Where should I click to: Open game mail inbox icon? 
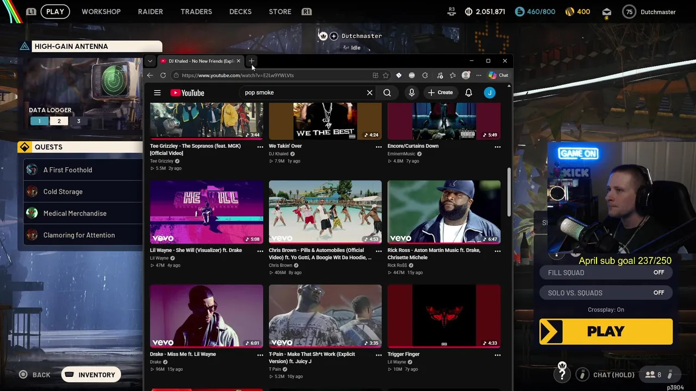[607, 12]
